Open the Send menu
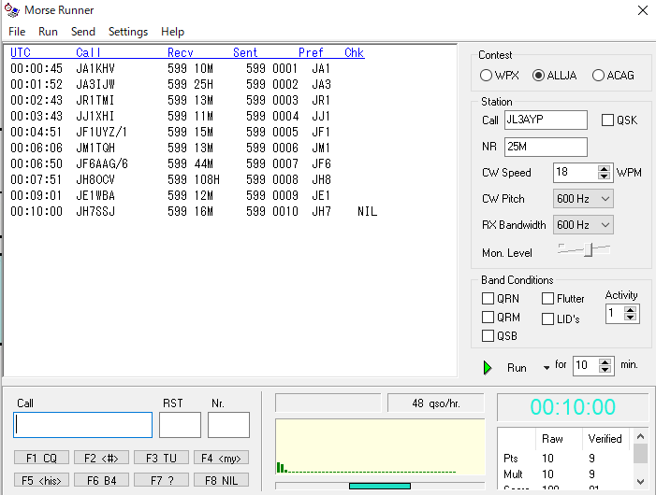This screenshot has height=495, width=656. coord(83,32)
